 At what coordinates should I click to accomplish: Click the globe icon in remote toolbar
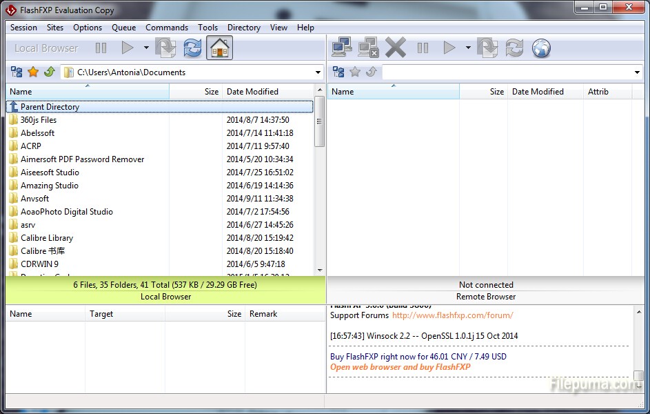541,48
